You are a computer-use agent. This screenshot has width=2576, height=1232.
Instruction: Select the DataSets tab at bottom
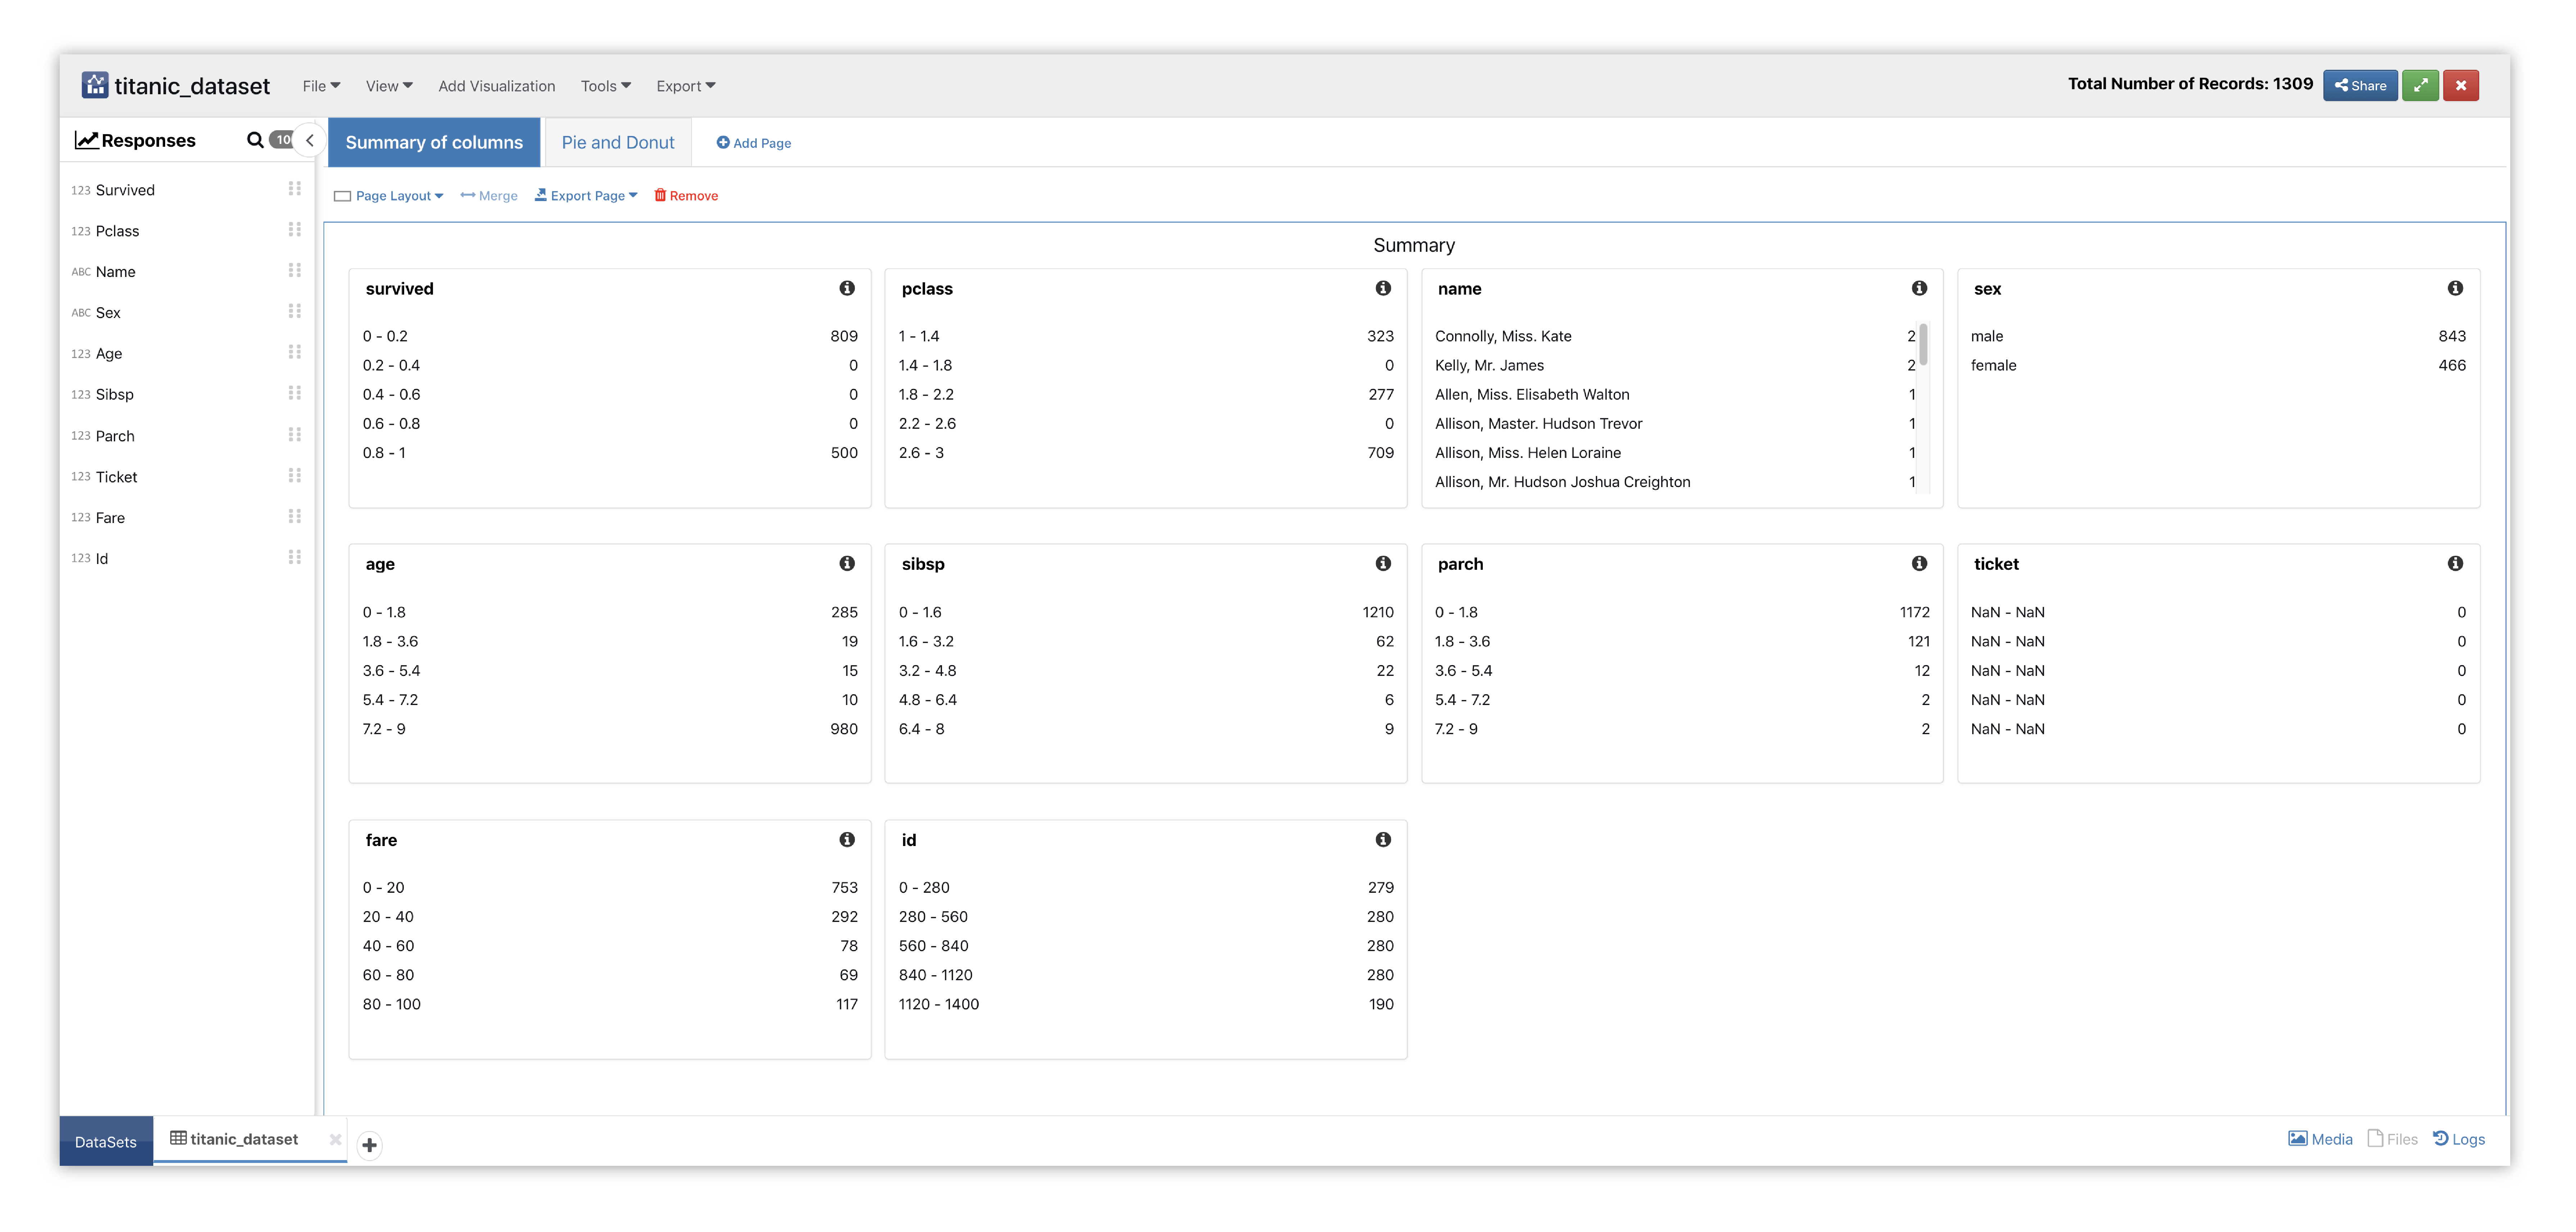click(106, 1141)
